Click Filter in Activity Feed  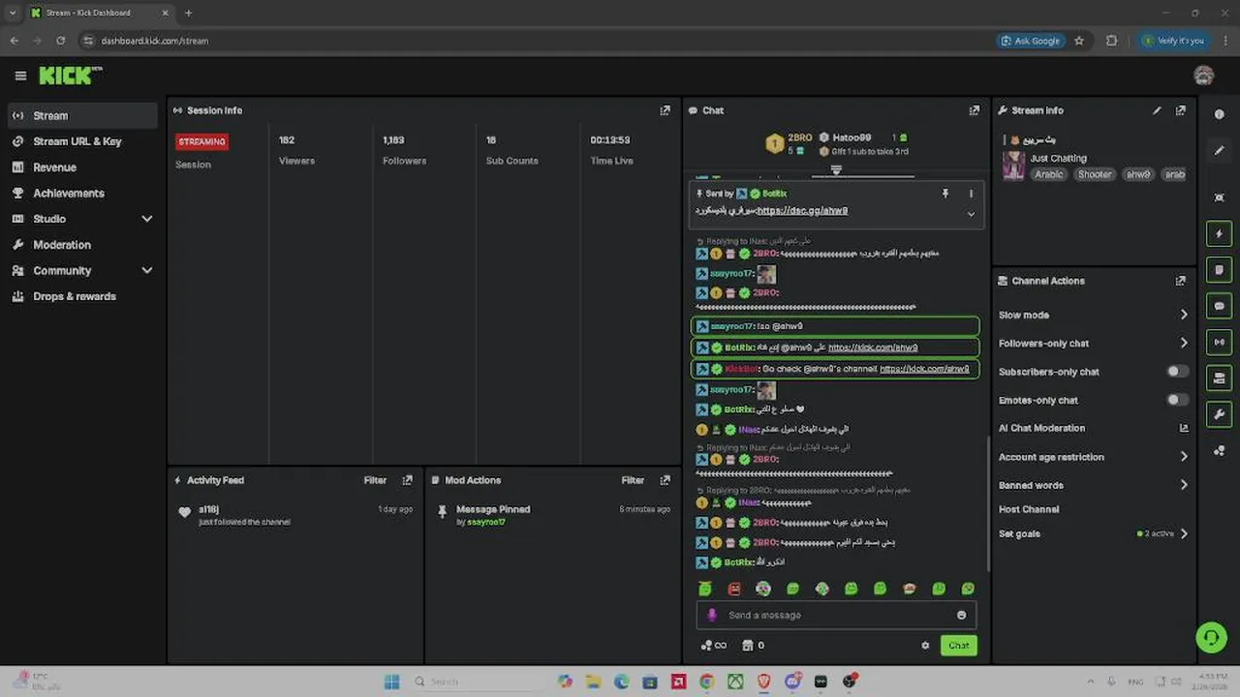[375, 480]
